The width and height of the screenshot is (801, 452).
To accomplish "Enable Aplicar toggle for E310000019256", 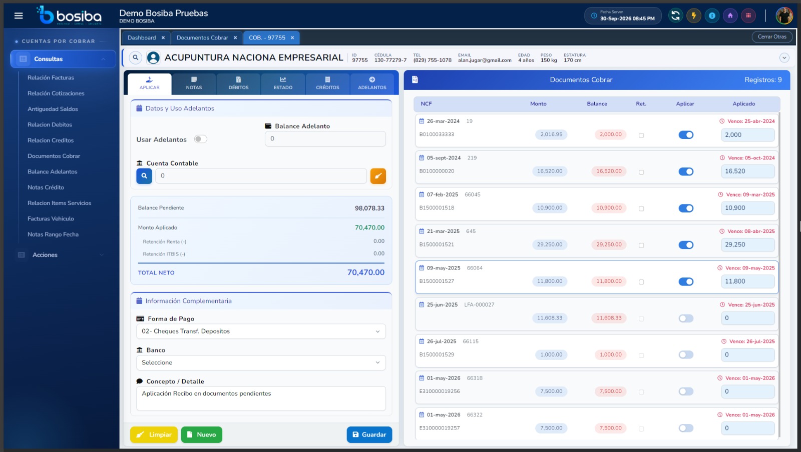I will [x=686, y=391].
